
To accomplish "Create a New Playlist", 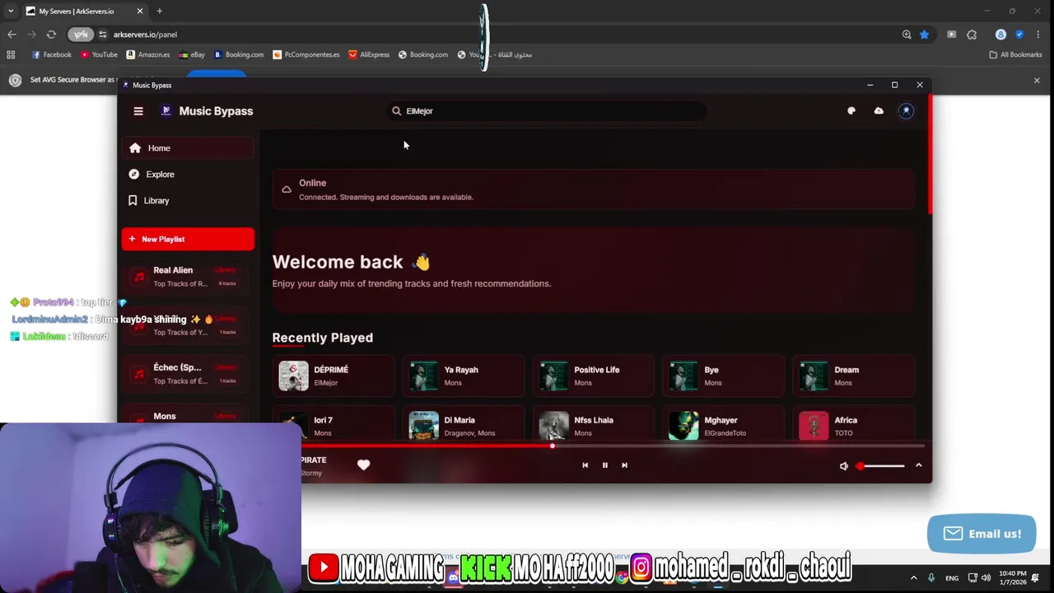I will [188, 239].
